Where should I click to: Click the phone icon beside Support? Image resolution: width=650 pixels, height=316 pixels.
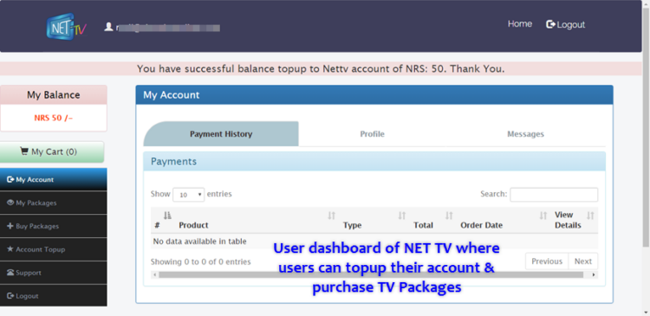[x=10, y=273]
